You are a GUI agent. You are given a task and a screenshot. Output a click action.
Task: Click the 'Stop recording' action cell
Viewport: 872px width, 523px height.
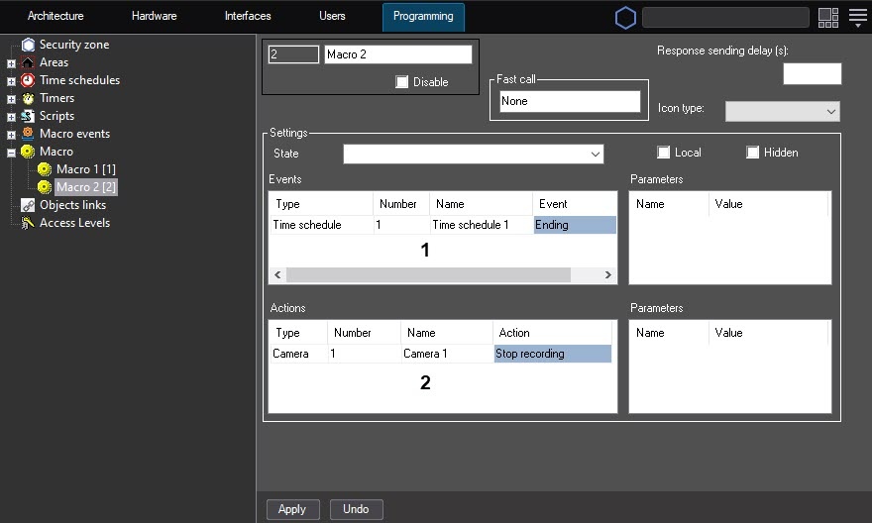click(x=553, y=354)
